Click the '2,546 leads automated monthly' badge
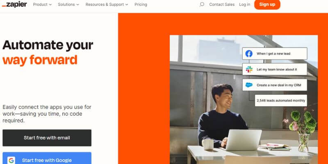 pos(281,100)
